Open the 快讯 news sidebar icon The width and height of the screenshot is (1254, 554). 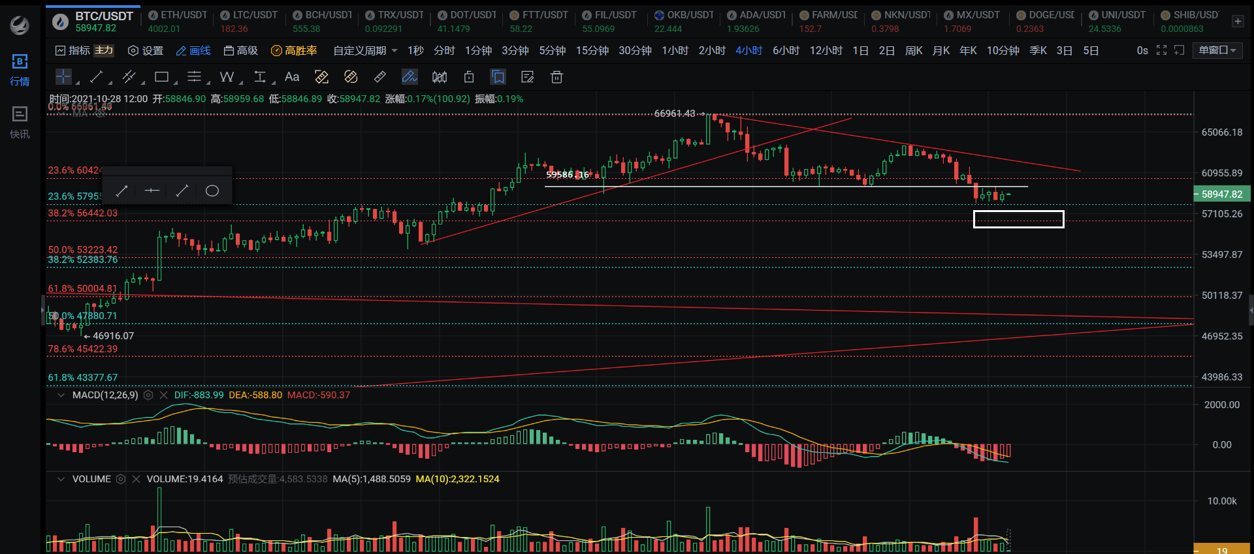(x=20, y=122)
